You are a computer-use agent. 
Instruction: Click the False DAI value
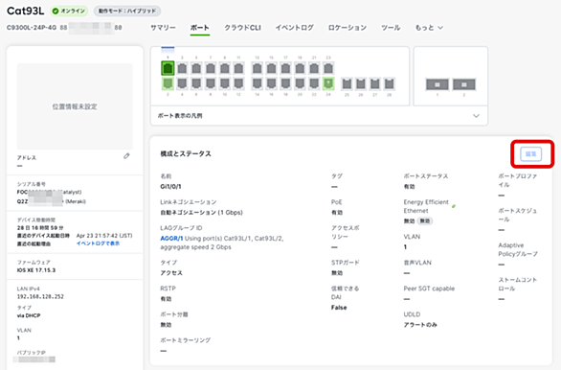[x=339, y=308]
